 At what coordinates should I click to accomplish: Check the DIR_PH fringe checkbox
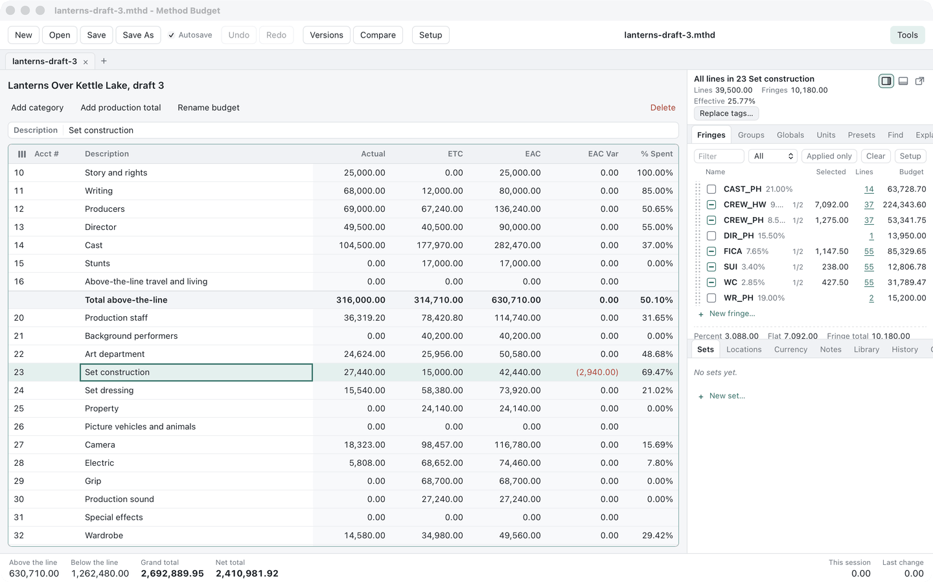711,236
